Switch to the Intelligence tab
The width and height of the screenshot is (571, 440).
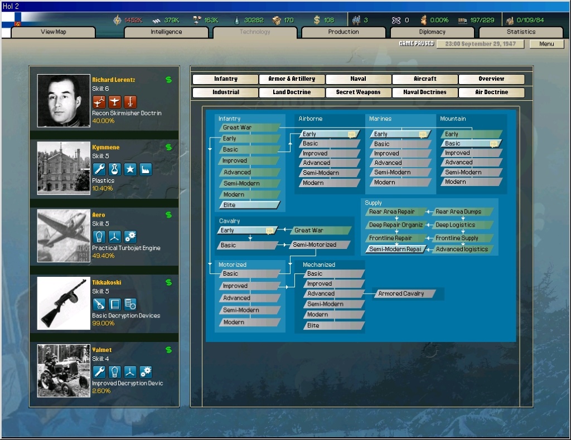(166, 32)
